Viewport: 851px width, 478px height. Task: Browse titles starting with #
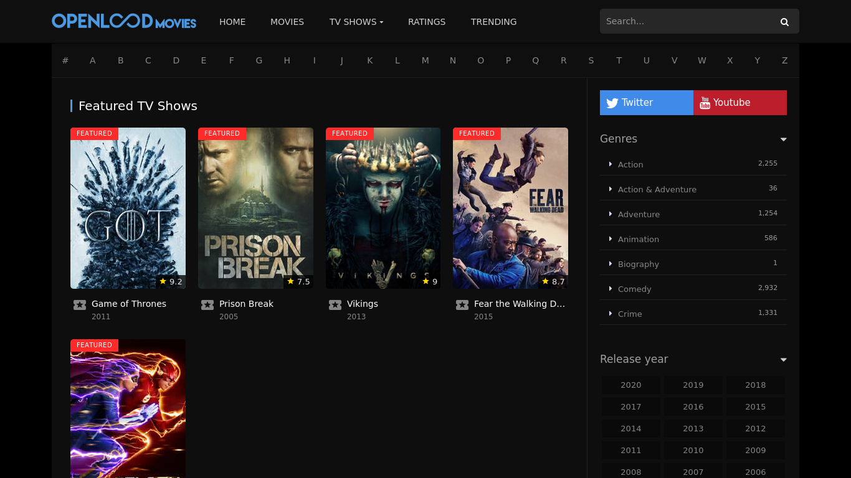[65, 60]
